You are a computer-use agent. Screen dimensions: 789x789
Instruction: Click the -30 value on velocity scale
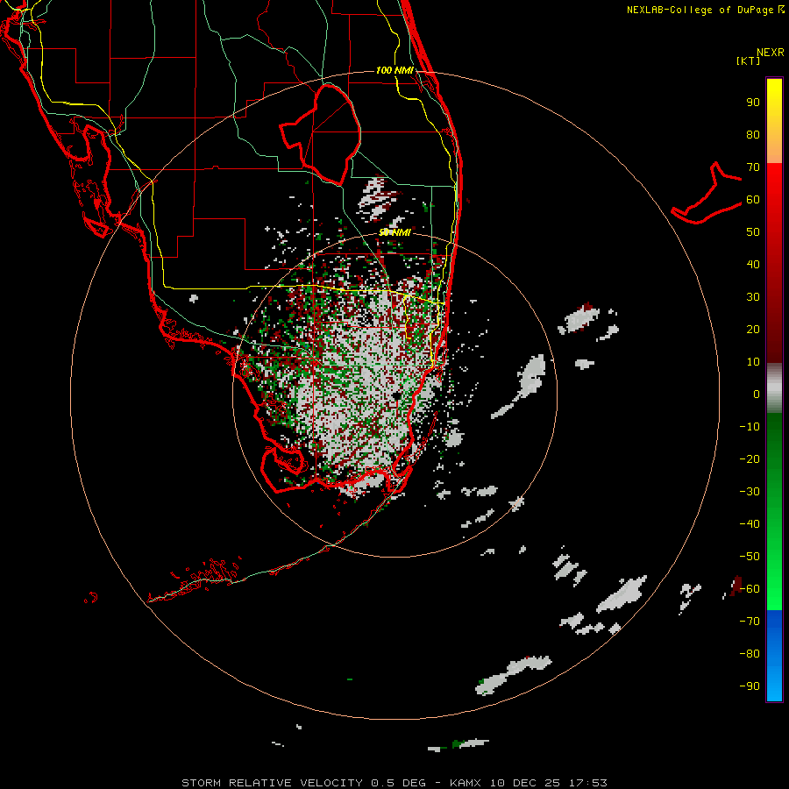coord(750,492)
